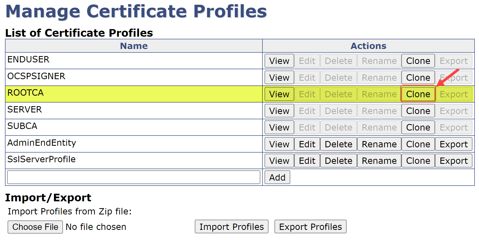479x243 pixels.
Task: Clone the ROOTCA certificate profile
Action: click(418, 94)
